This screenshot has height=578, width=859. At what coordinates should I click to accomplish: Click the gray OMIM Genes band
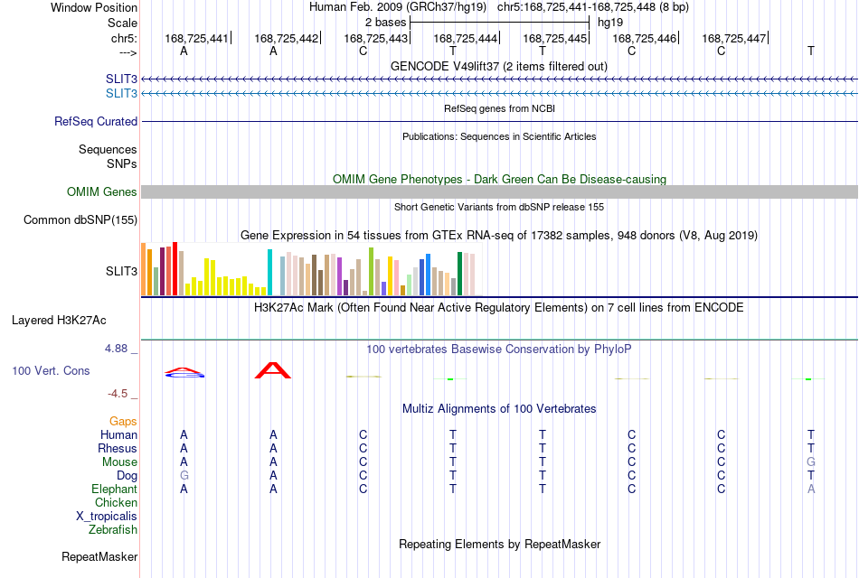tap(499, 191)
